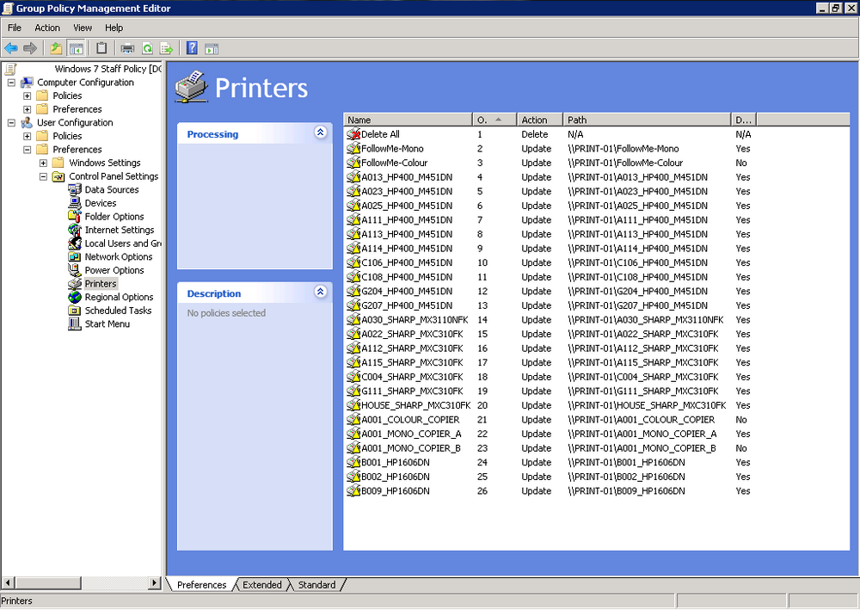Collapse the Control Panel Settings node

tap(43, 176)
